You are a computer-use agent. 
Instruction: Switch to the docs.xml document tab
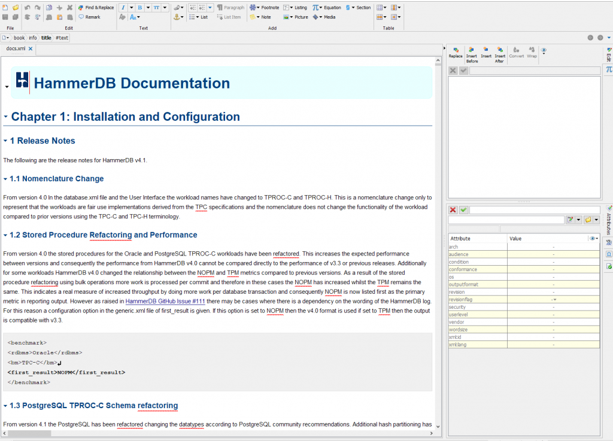16,48
